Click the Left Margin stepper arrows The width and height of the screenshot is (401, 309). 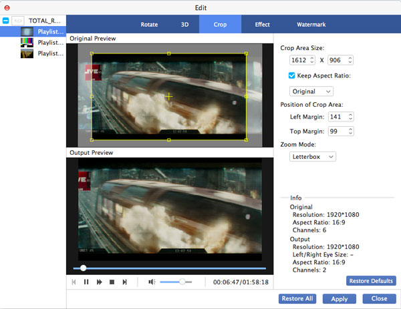coord(351,117)
